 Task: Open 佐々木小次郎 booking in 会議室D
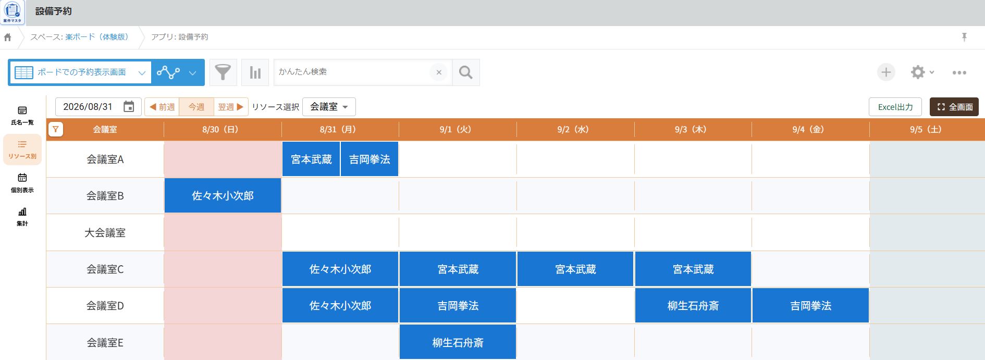(340, 306)
